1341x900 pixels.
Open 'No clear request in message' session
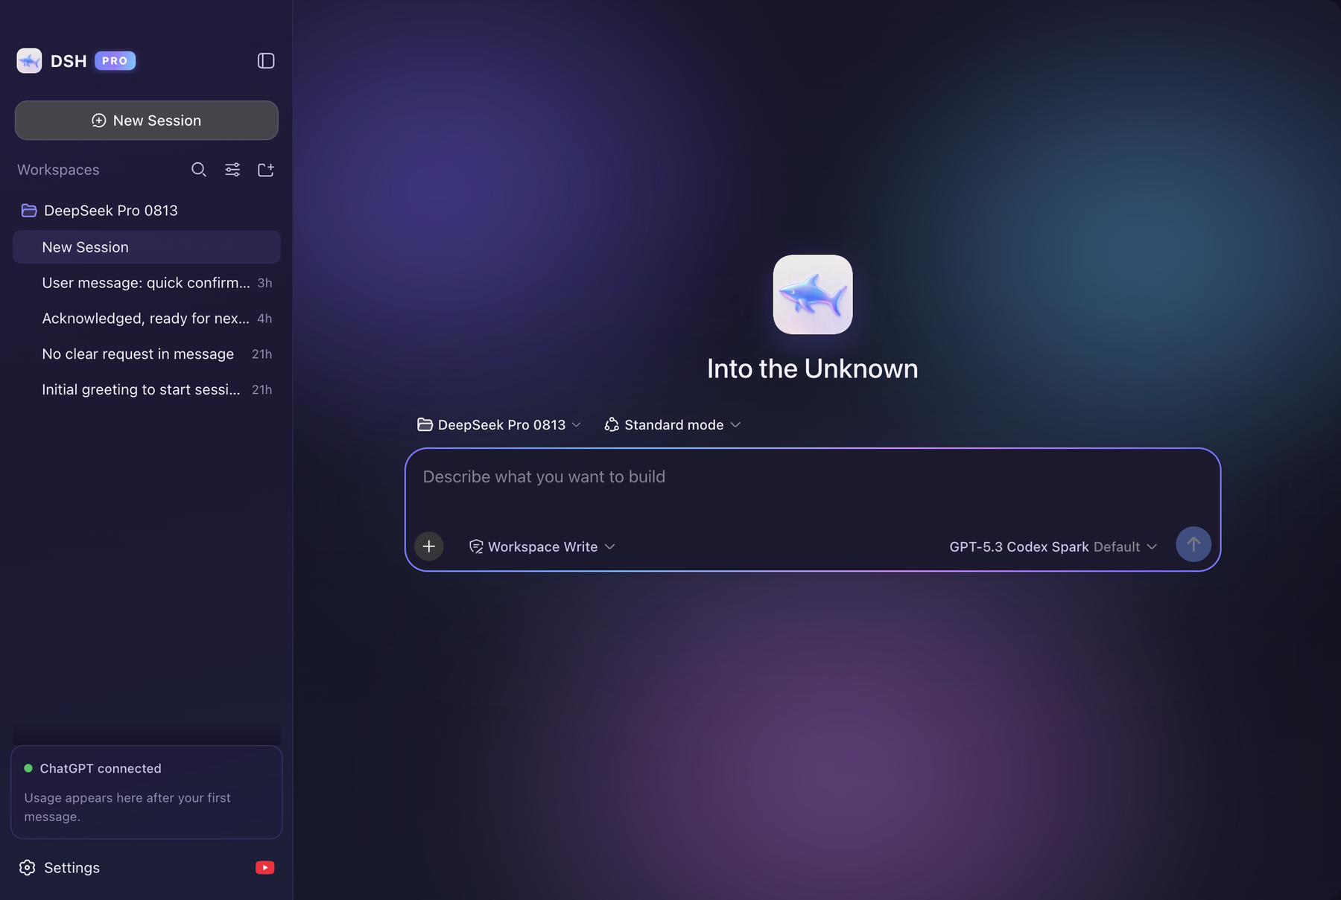(x=147, y=354)
